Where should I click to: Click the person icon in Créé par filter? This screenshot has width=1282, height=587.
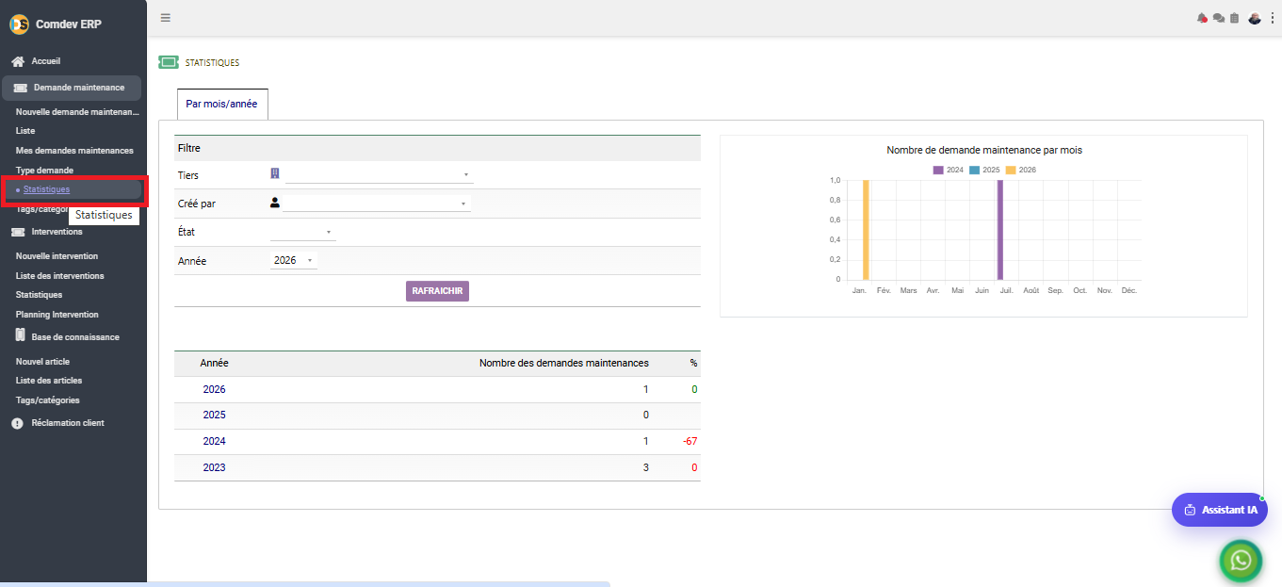tap(275, 202)
